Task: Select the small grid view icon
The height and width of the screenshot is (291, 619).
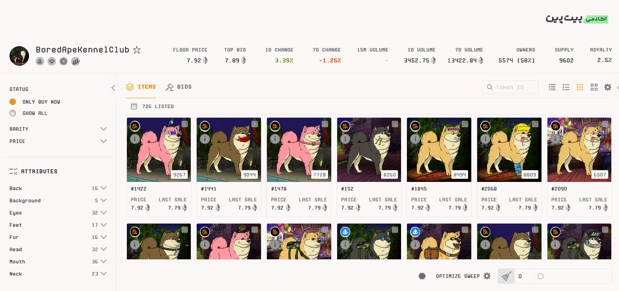Action: click(580, 87)
